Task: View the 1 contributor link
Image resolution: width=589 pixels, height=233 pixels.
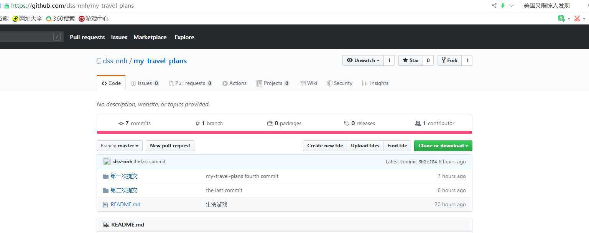Action: (435, 123)
